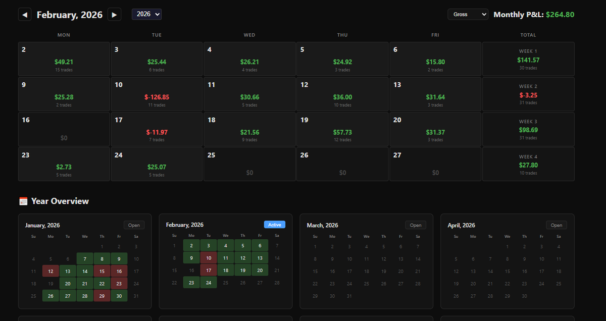The image size is (606, 321).
Task: Click the TOTAL column header
Action: 528,35
